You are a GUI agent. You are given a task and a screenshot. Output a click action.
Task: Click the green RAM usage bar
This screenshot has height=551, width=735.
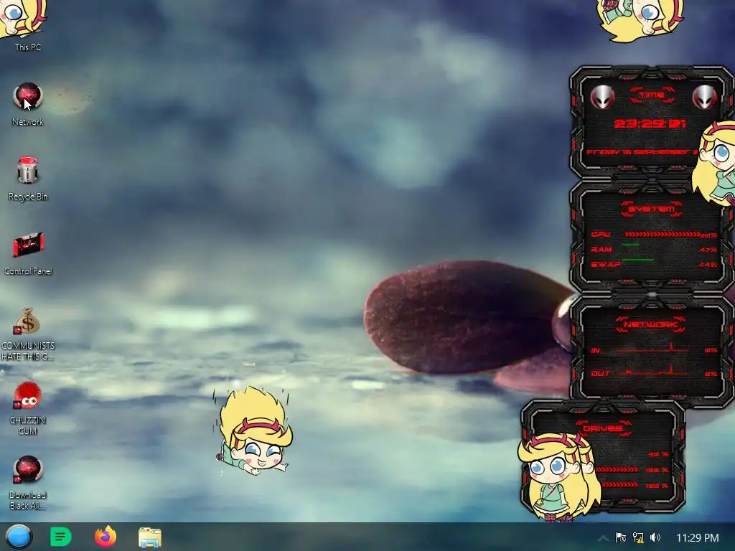tap(630, 245)
